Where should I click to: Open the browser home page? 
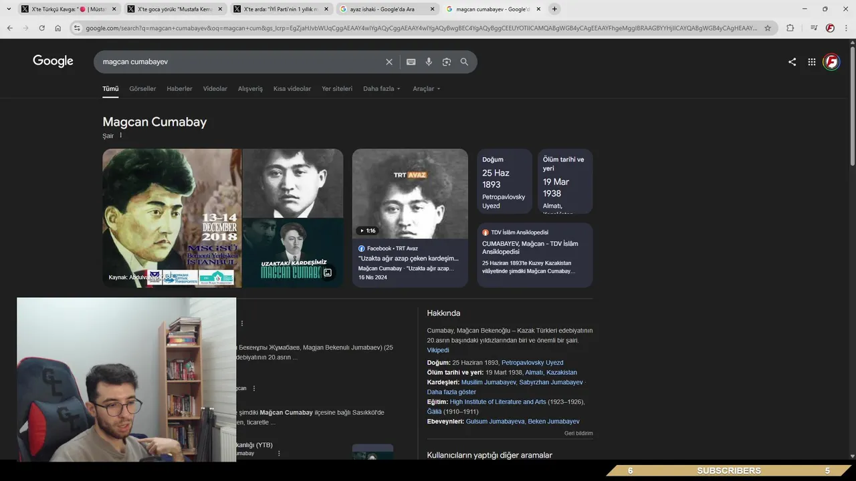[58, 28]
